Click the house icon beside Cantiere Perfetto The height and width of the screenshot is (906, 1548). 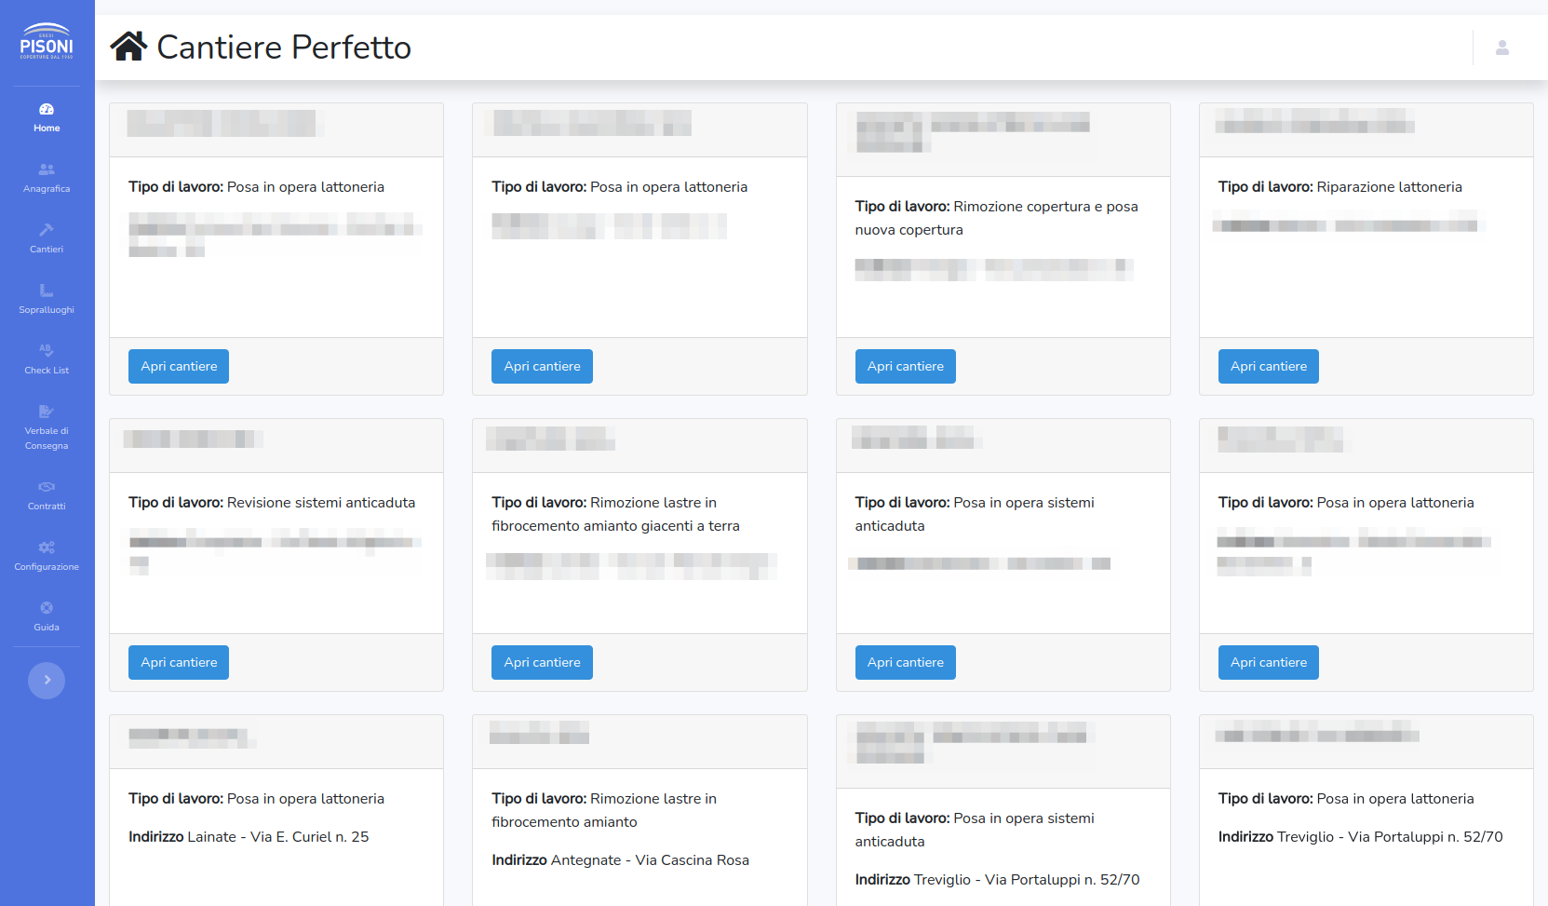[x=128, y=47]
